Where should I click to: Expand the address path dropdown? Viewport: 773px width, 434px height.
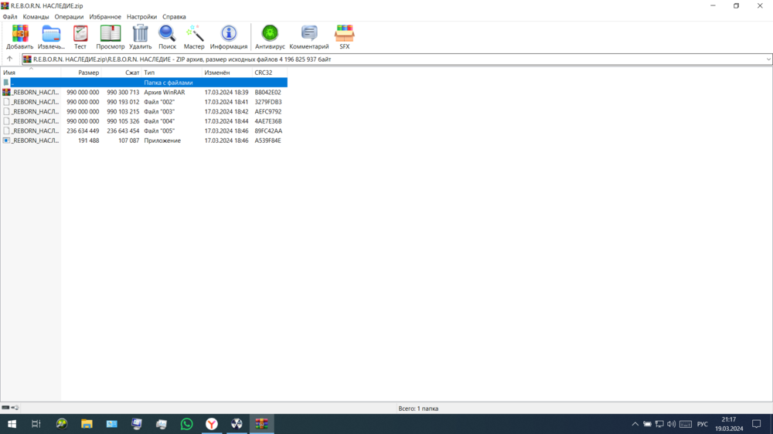pyautogui.click(x=768, y=59)
